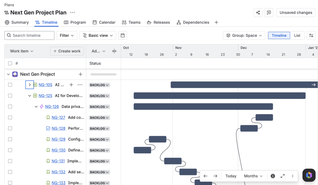
Task: Change the Months timescale dropdown
Action: pos(253,176)
